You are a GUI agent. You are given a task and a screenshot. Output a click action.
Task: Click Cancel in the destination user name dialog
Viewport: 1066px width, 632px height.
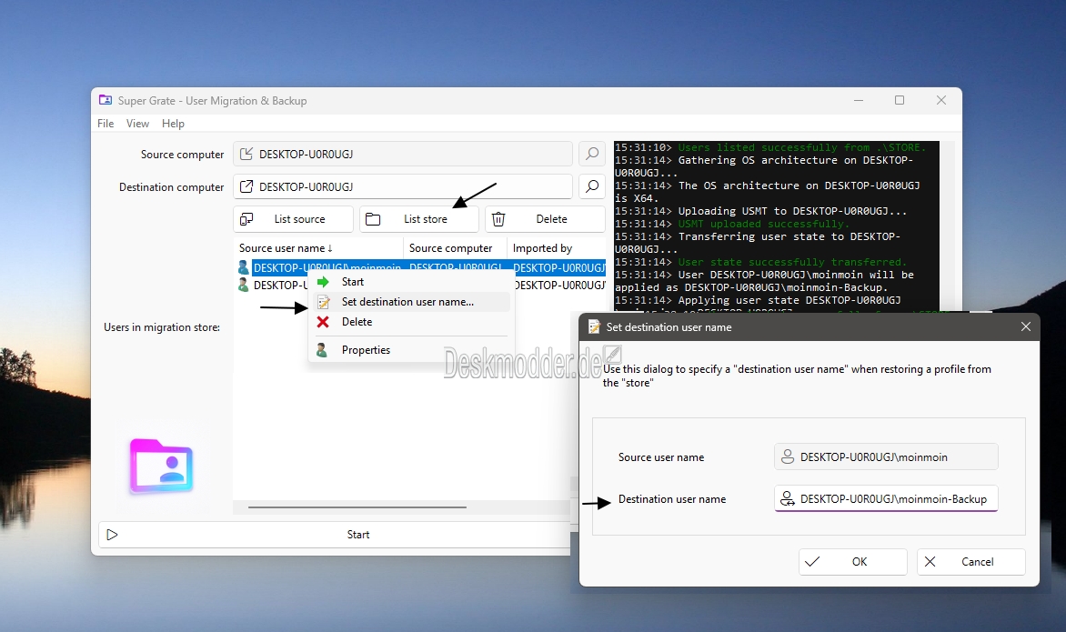click(x=970, y=561)
